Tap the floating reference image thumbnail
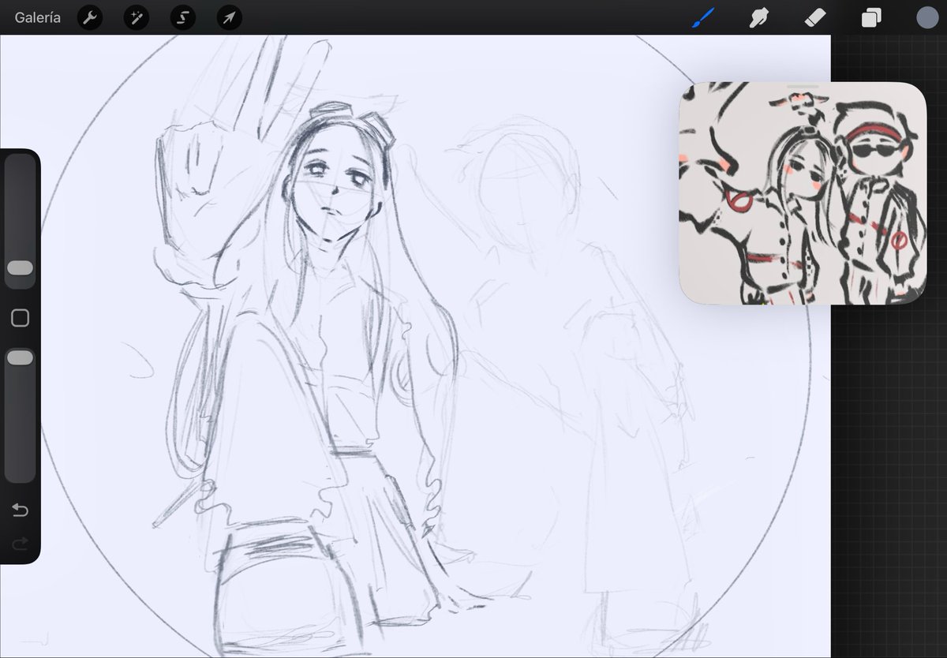 click(x=803, y=193)
